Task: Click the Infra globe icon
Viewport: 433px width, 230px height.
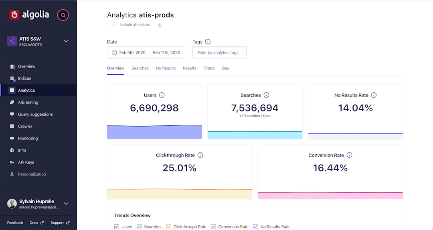Action: tap(12, 150)
